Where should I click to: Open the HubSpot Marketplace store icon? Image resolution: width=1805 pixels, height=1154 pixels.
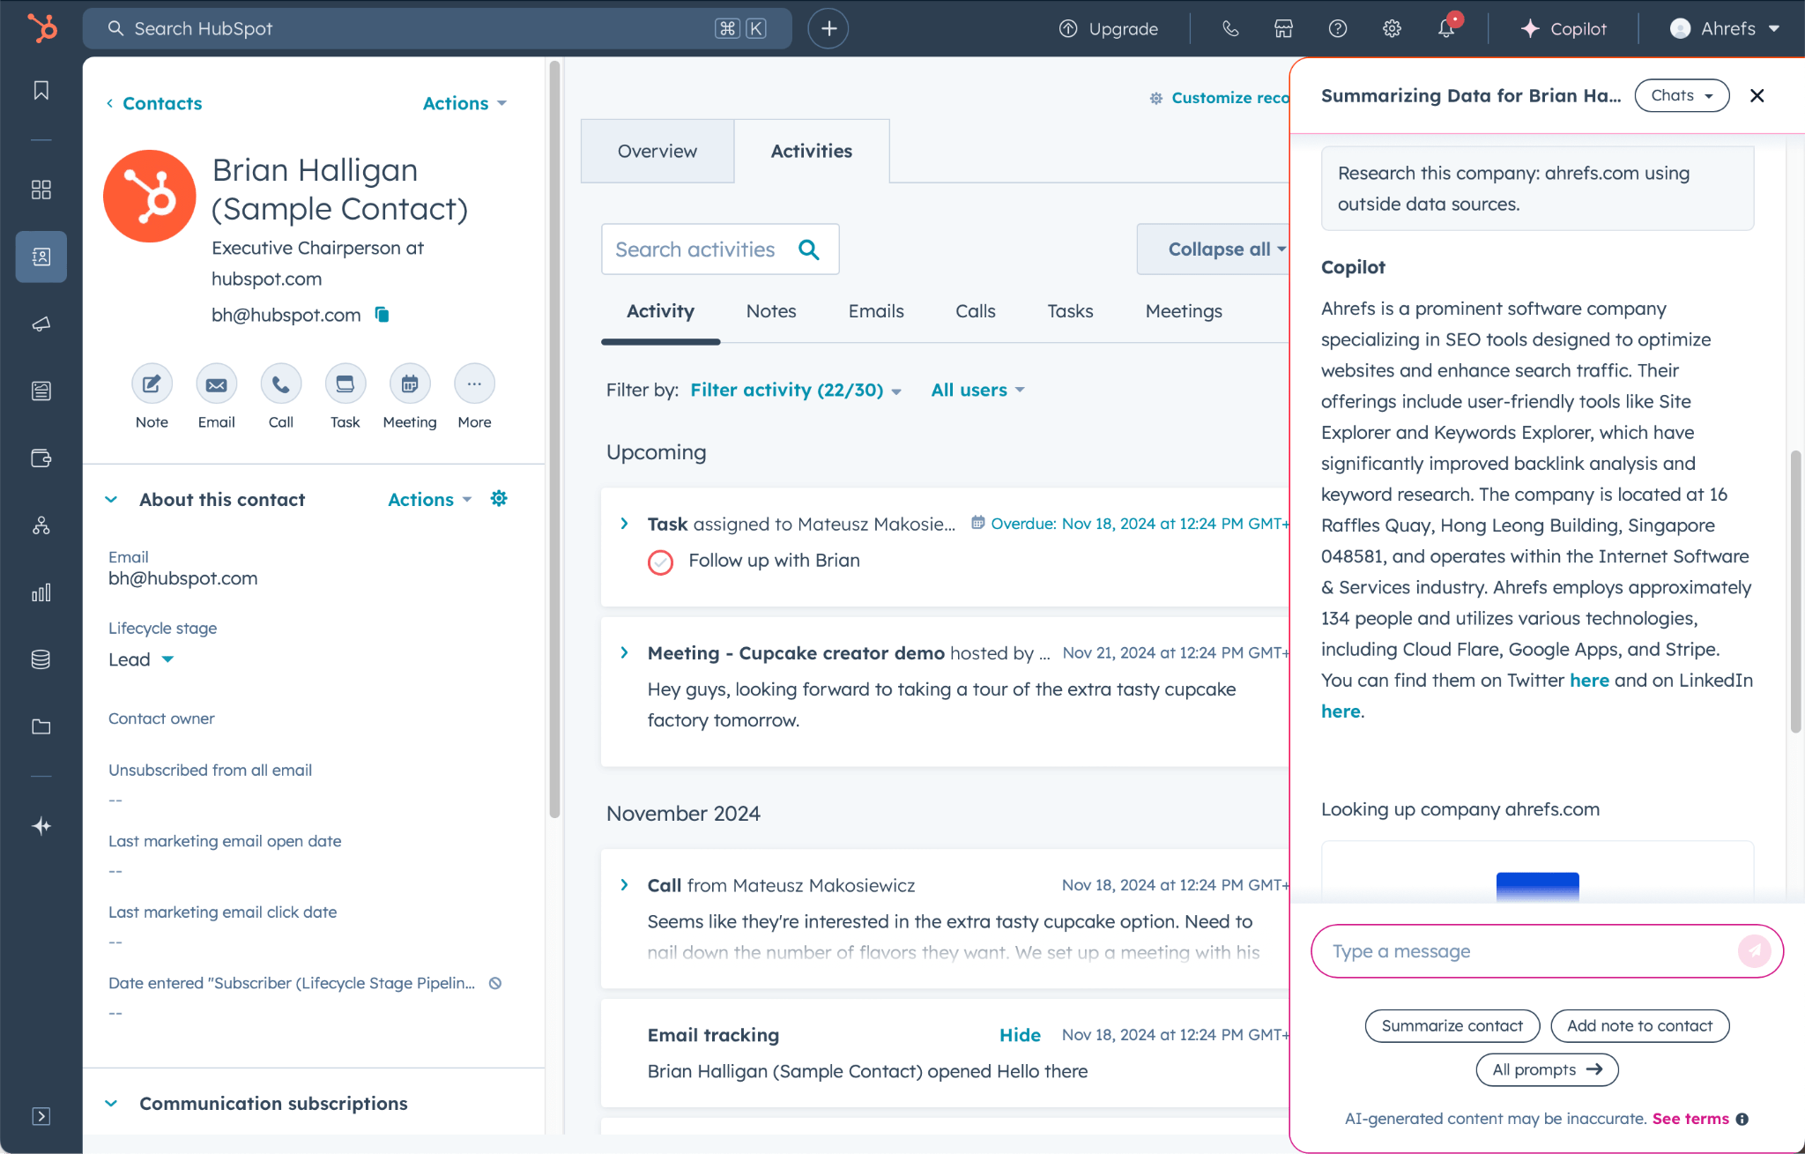click(x=1282, y=28)
